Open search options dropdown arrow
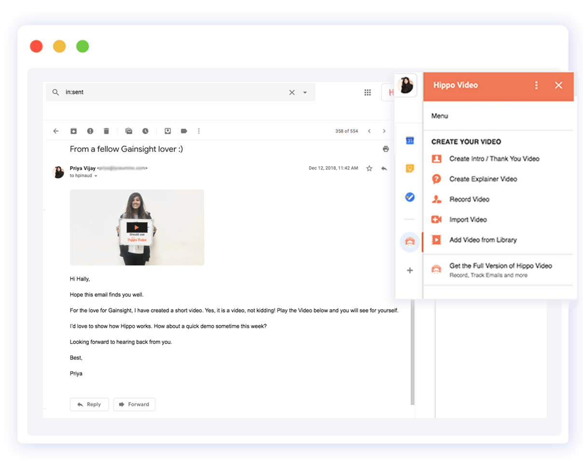The image size is (583, 463). pyautogui.click(x=305, y=93)
